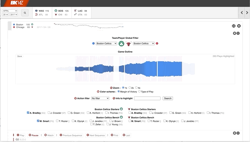Select the WAS vs ATL game
This screenshot has height=142, width=250.
(42, 13)
